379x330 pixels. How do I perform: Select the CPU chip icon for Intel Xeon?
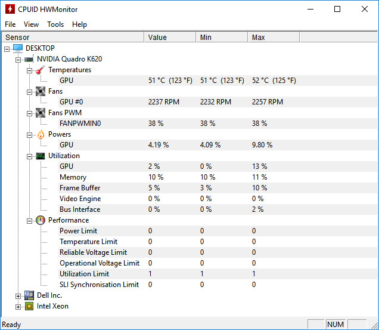tap(29, 306)
